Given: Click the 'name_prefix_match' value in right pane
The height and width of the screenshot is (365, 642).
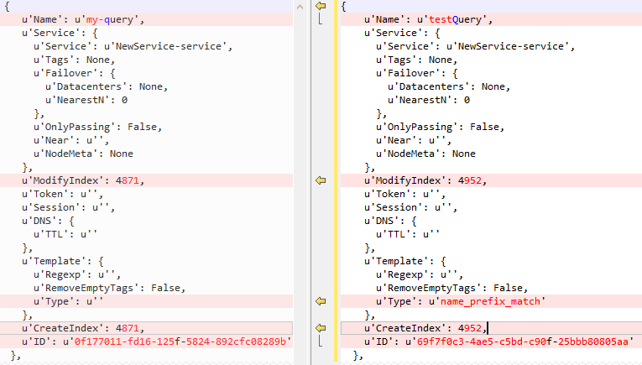Looking at the screenshot, I should 490,301.
